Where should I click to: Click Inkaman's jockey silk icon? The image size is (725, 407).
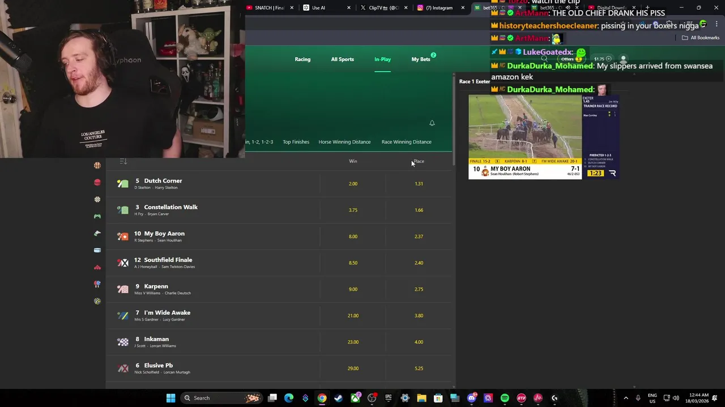[x=123, y=342]
